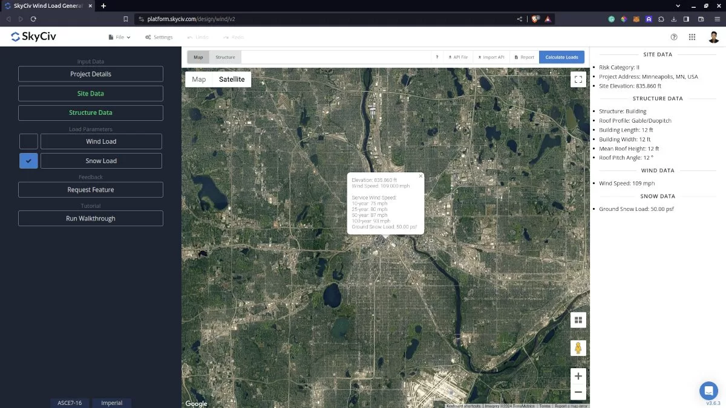Open the user profile avatar
The height and width of the screenshot is (408, 726).
714,37
